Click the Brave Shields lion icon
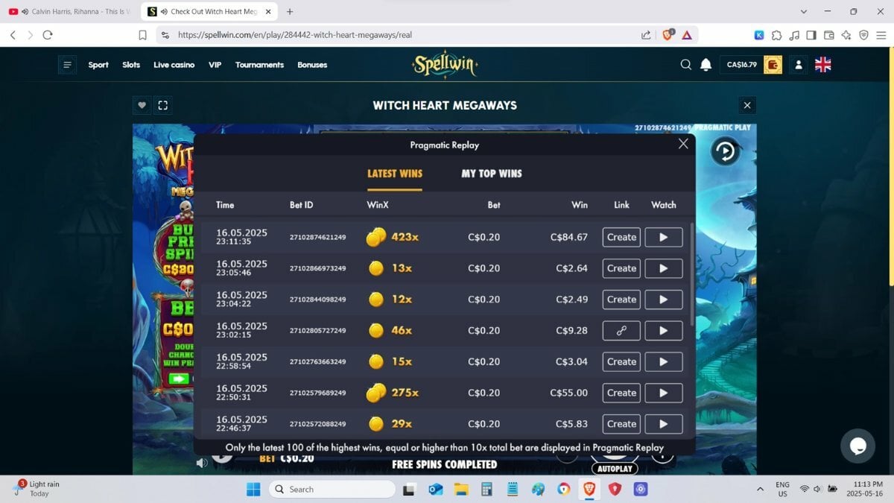894x503 pixels. pos(668,34)
